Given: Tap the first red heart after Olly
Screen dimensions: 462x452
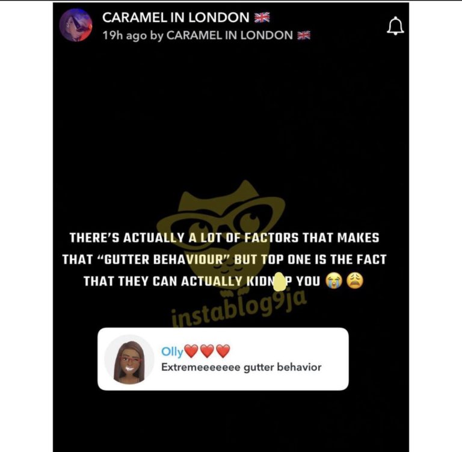Looking at the screenshot, I should pos(191,351).
